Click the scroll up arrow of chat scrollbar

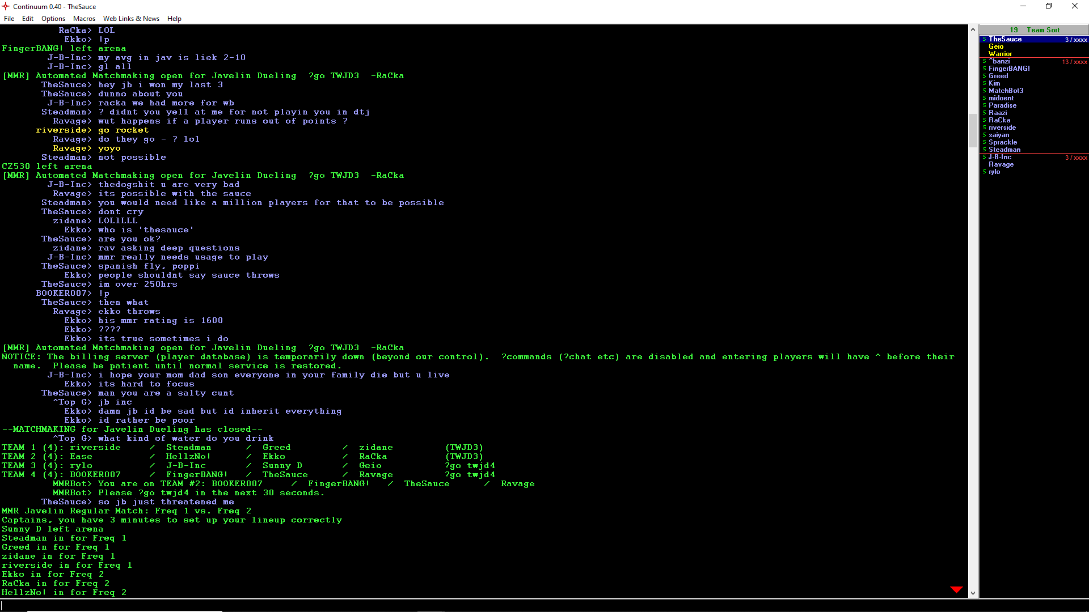coord(973,30)
